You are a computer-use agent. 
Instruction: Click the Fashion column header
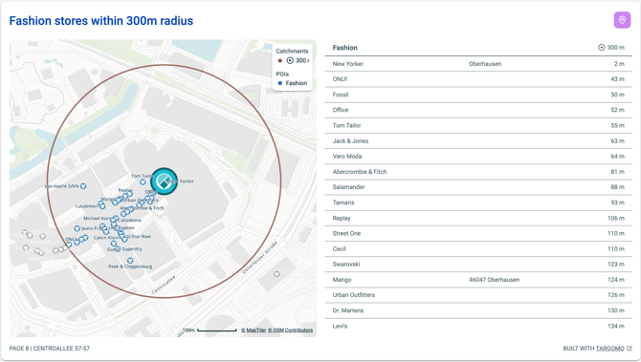(345, 48)
